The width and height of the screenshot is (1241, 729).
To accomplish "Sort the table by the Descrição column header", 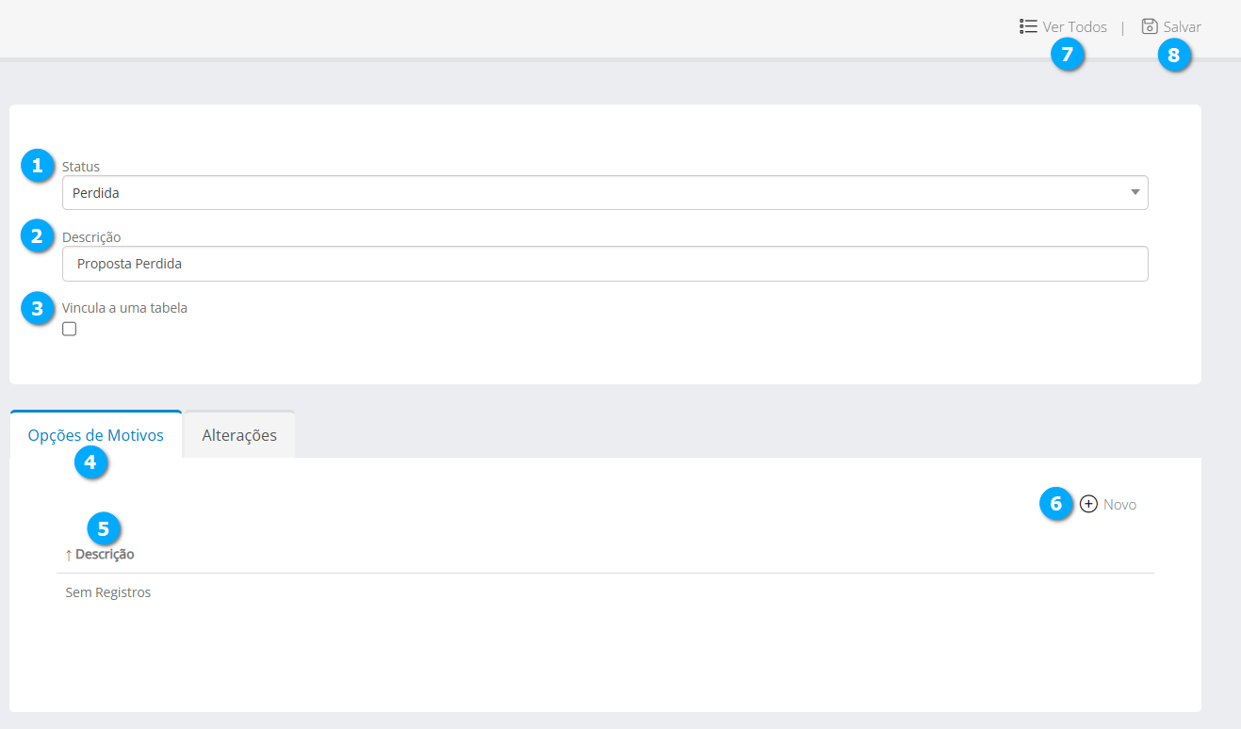I will click(x=105, y=555).
